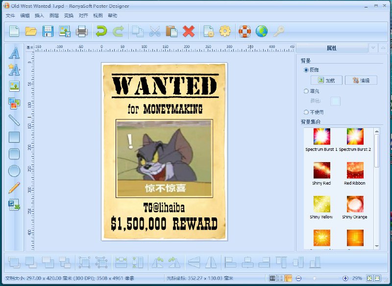Viewport: 392px width, 286px height.
Task: Save the poster with floppy icon
Action: coord(48,31)
